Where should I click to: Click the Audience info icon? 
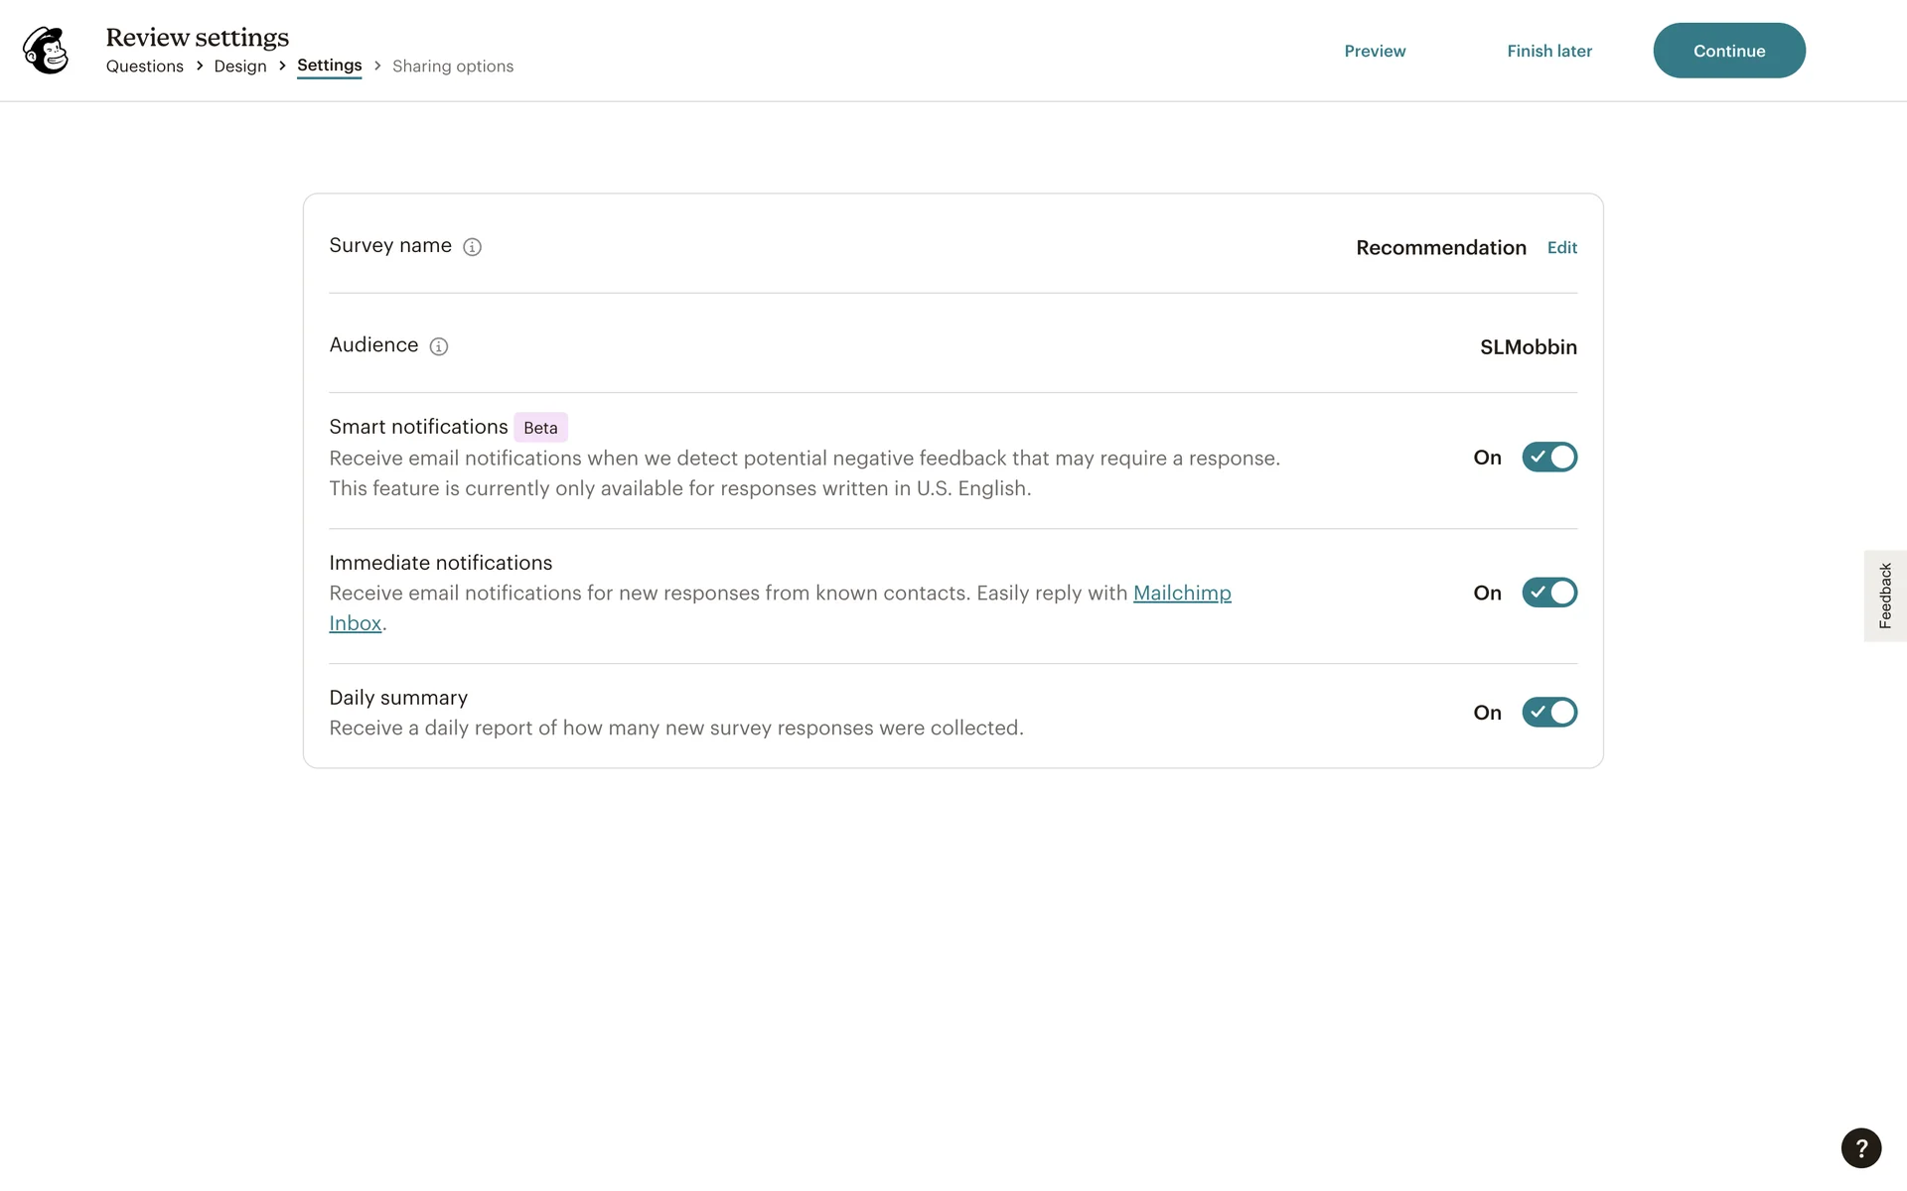point(439,346)
